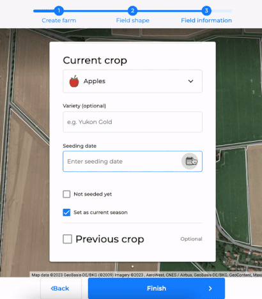This screenshot has height=299, width=262.
Task: Click the step 3 circle marker
Action: (206, 10)
